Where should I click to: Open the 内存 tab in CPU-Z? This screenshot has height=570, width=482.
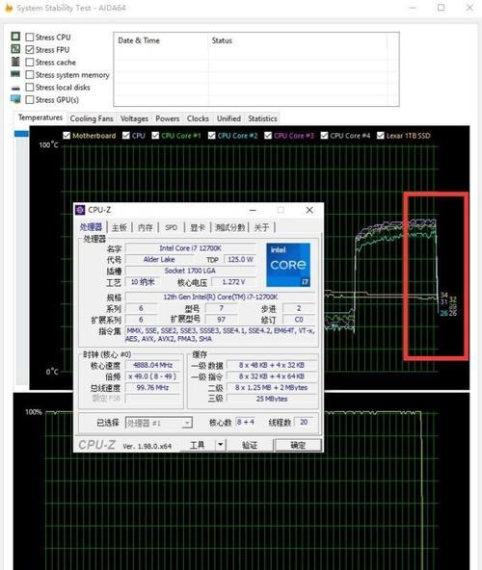[146, 227]
